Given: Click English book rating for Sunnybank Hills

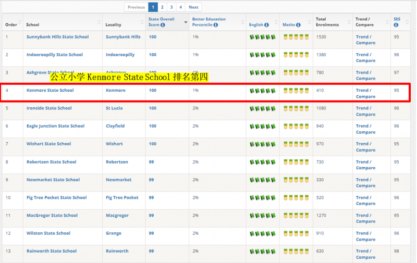Looking at the screenshot, I should [263, 37].
